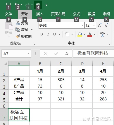Toggle Underline formatting

click(54, 34)
